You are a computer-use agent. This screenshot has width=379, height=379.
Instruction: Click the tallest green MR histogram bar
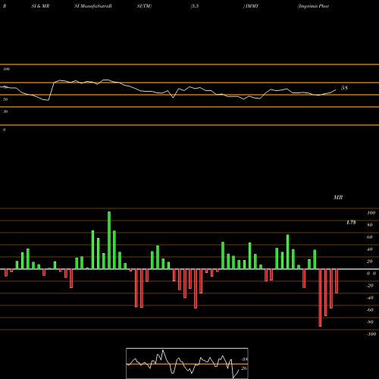pos(109,240)
